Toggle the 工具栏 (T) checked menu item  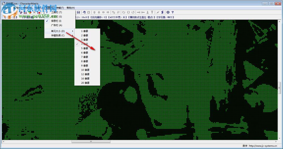(x=56, y=12)
